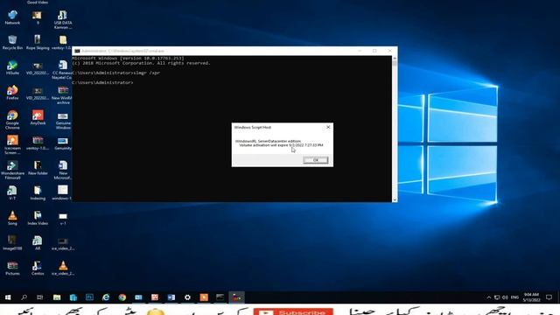Open the Centos desktop shortcut

[x=38, y=268]
